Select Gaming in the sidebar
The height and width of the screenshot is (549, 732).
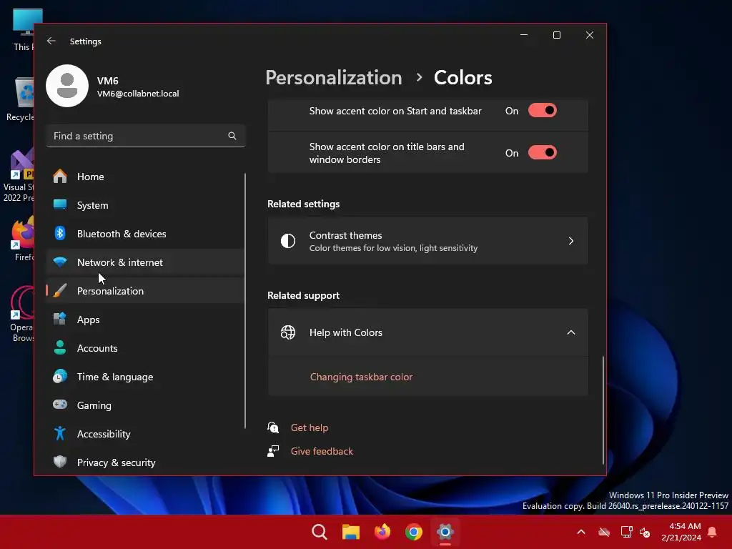click(x=146, y=405)
